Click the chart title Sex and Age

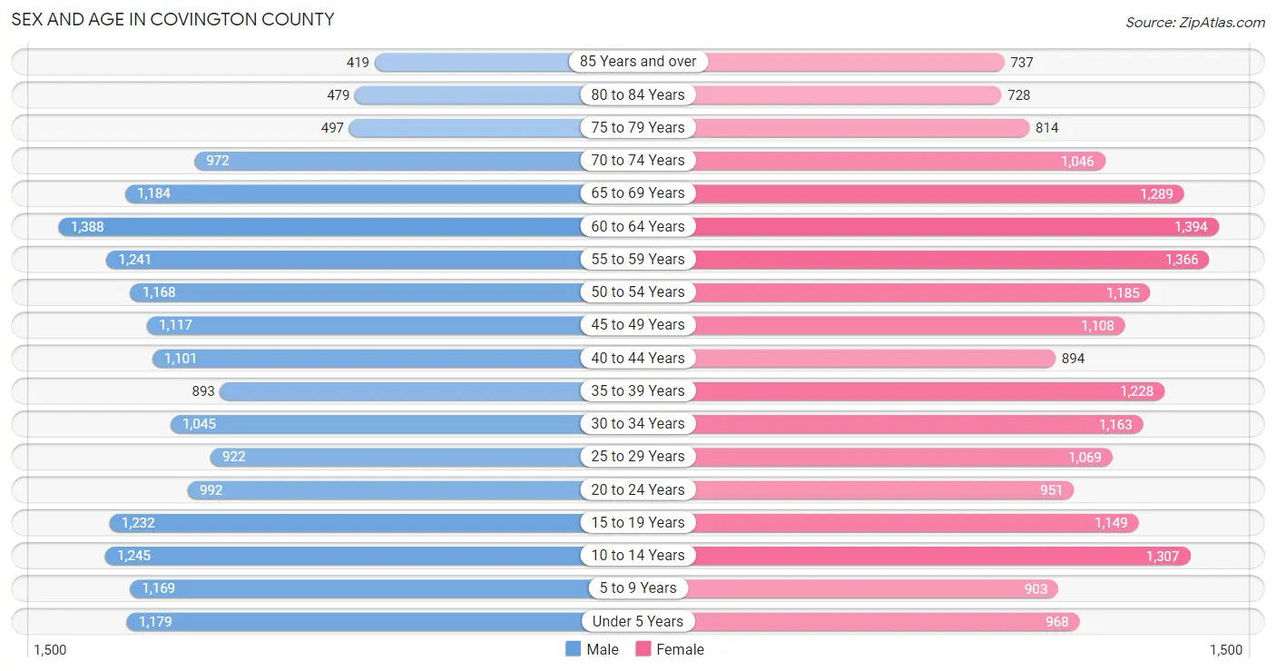tap(172, 19)
